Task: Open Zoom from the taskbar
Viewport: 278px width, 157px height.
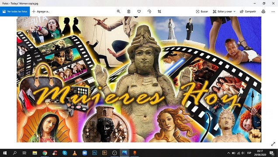Action: point(84,153)
